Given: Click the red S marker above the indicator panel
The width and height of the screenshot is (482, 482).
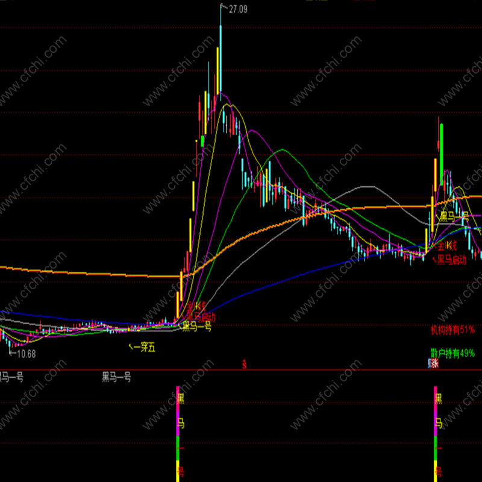Looking at the screenshot, I should click(245, 364).
